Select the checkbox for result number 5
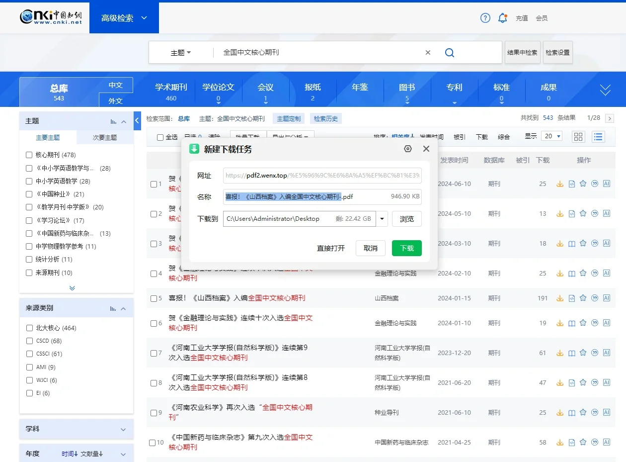Viewport: 626px width, 462px height. (155, 297)
